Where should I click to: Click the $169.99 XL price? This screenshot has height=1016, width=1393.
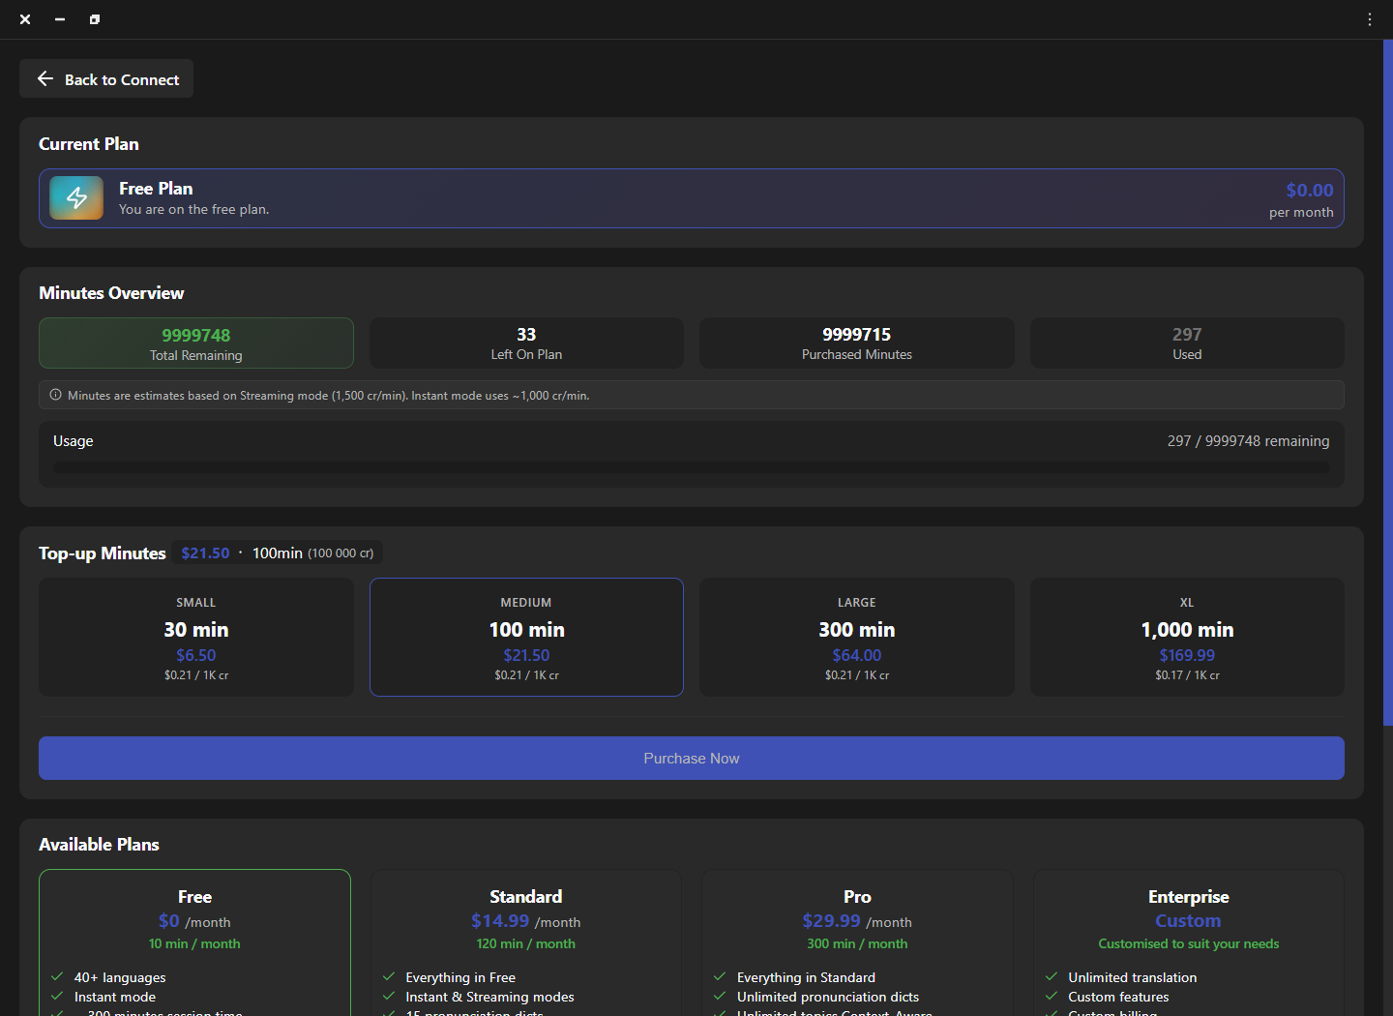1187,655
